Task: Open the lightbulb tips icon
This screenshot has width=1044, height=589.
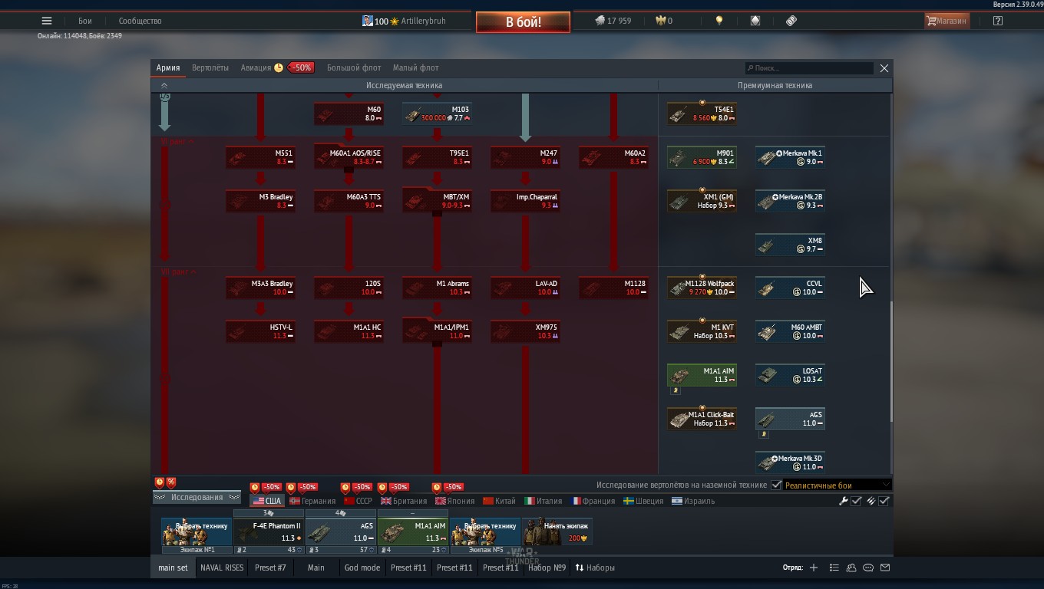Action: (719, 21)
